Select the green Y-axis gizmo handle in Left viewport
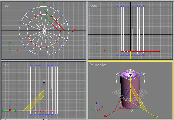The height and width of the screenshot is (120, 174). (x=15, y=111)
